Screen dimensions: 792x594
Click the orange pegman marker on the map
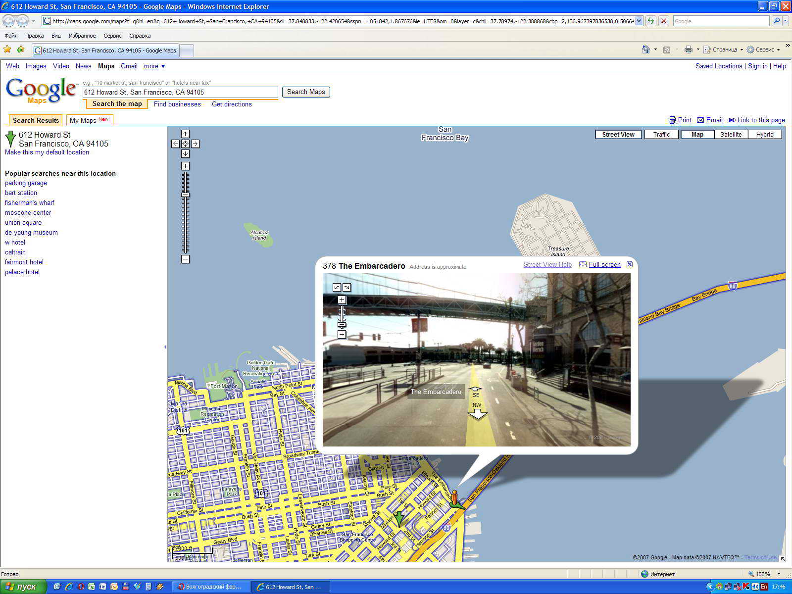(x=454, y=497)
